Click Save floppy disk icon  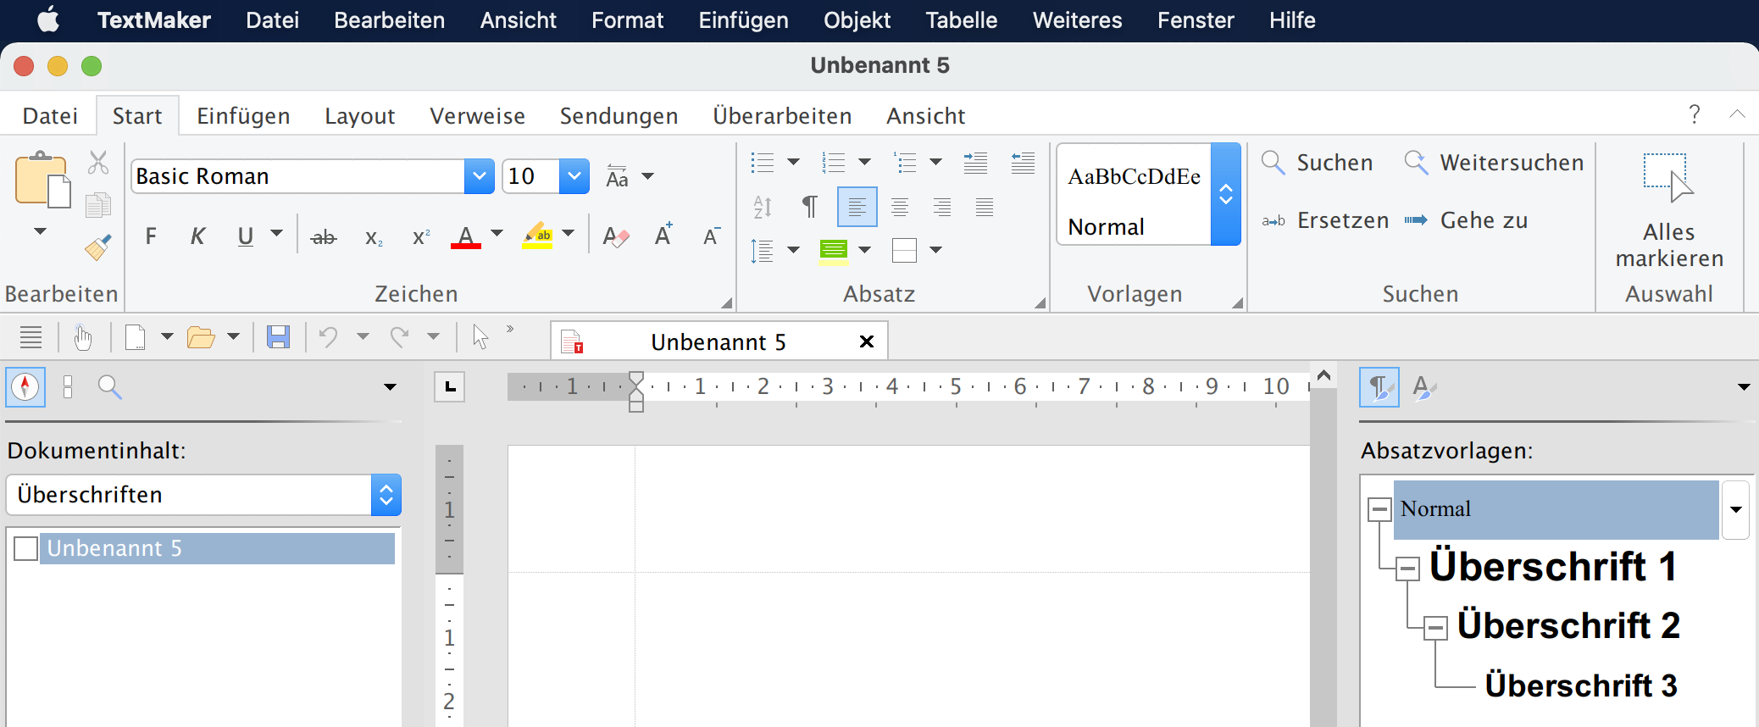[x=278, y=337]
